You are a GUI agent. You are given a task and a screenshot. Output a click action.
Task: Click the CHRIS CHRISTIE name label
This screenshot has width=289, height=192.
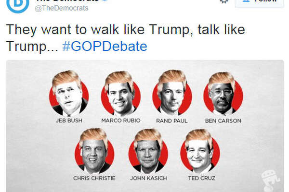pos(94,178)
